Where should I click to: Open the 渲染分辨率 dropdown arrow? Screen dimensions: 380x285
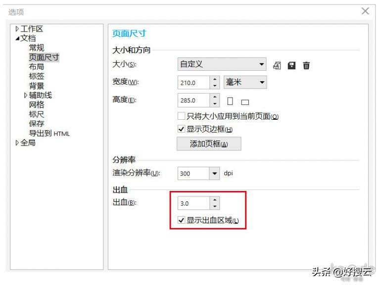(214, 174)
